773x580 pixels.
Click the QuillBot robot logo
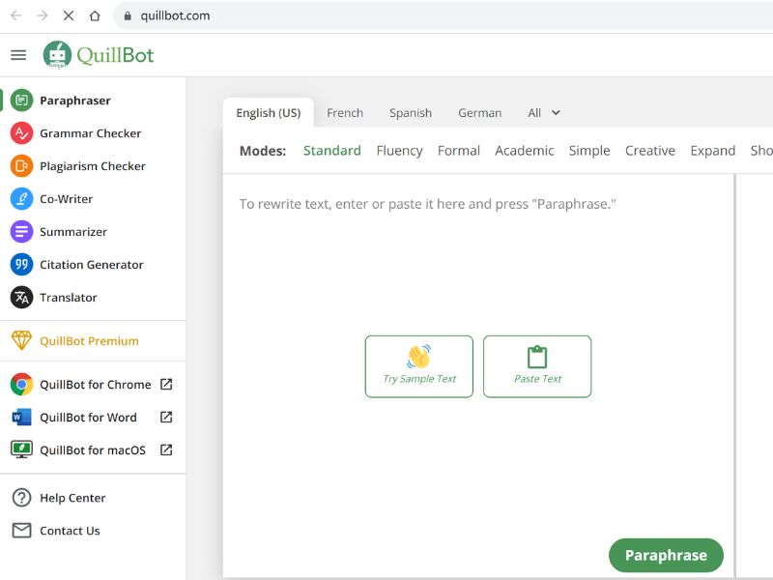(x=57, y=55)
